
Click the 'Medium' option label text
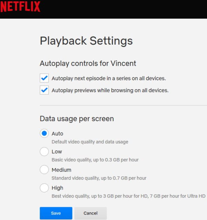click(61, 170)
